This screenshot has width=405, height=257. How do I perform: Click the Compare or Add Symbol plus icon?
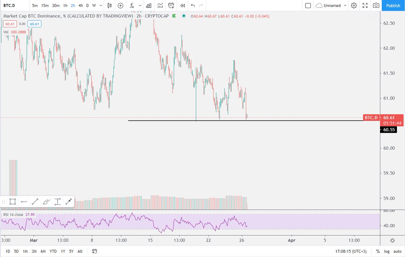coord(120,5)
